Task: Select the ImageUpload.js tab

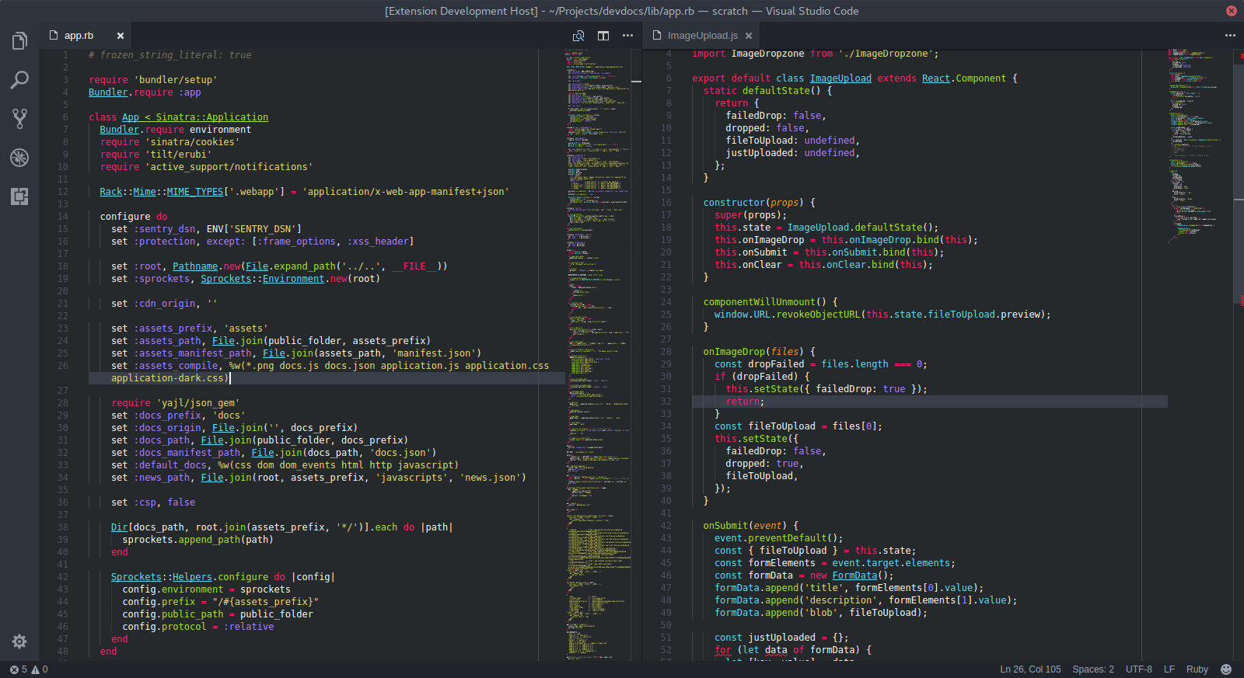Action: click(x=702, y=36)
